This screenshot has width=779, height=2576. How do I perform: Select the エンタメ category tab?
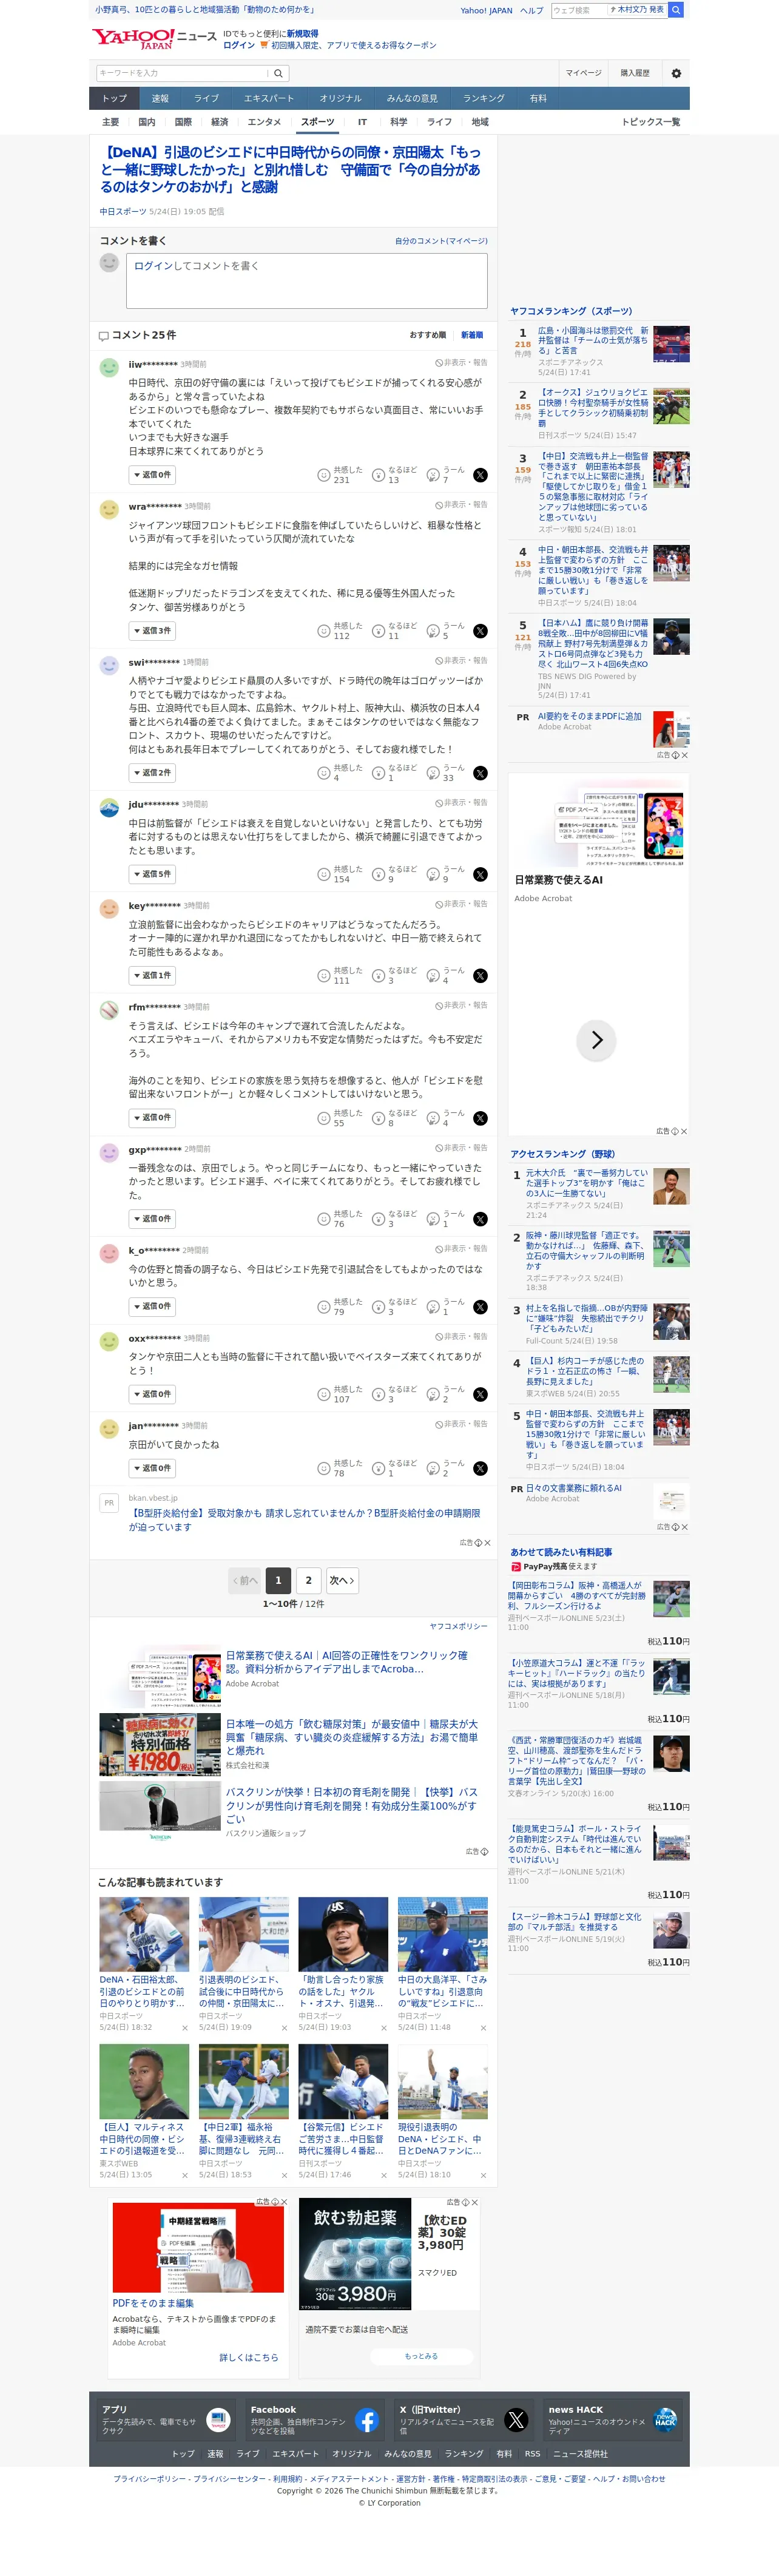pyautogui.click(x=264, y=122)
